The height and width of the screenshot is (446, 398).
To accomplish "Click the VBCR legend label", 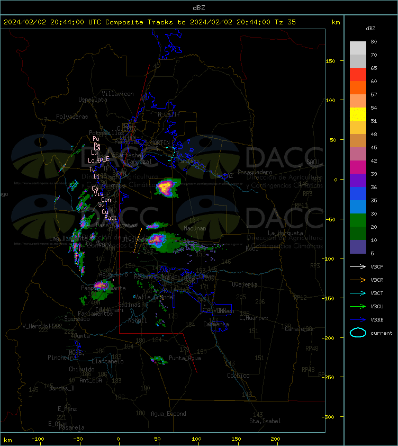I will point(377,280).
